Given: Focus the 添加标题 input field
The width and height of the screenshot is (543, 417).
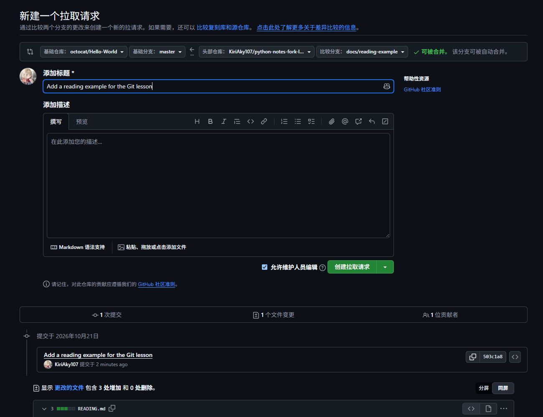Looking at the screenshot, I should click(x=218, y=86).
